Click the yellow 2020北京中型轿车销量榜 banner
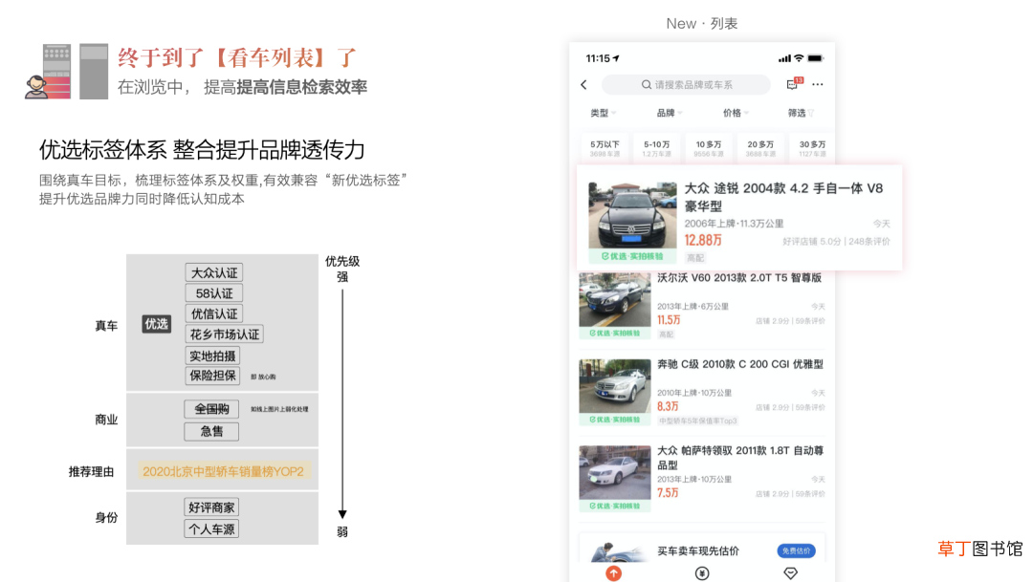 click(223, 471)
